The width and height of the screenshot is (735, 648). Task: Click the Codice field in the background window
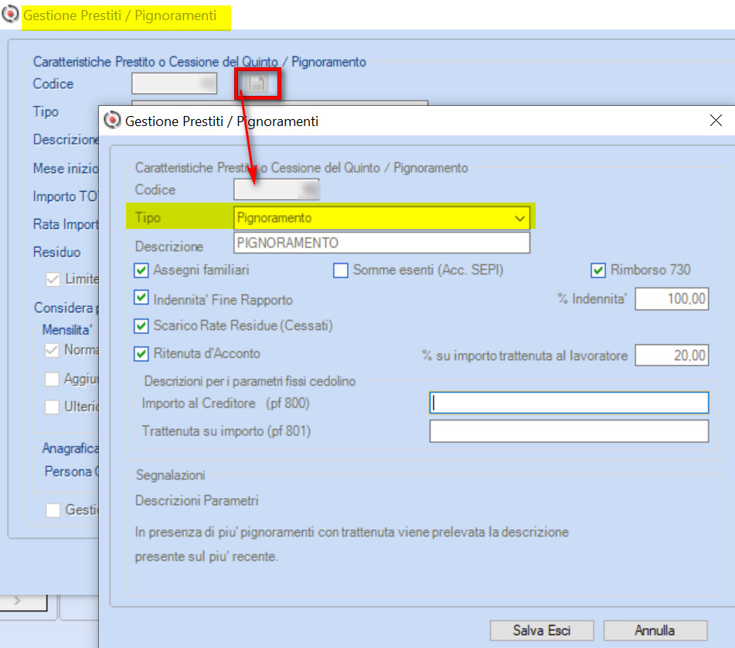coord(175,84)
